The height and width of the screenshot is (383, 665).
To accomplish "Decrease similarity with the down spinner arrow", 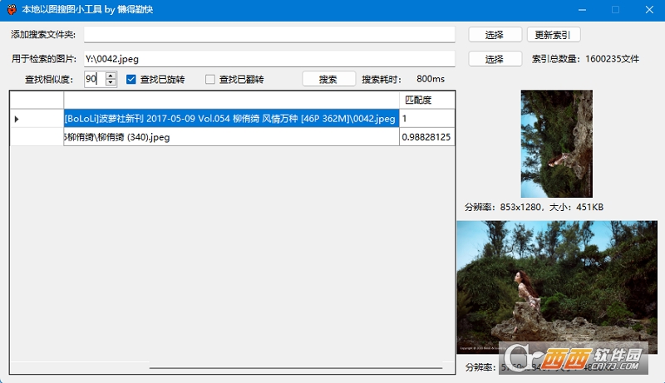I will coord(111,82).
